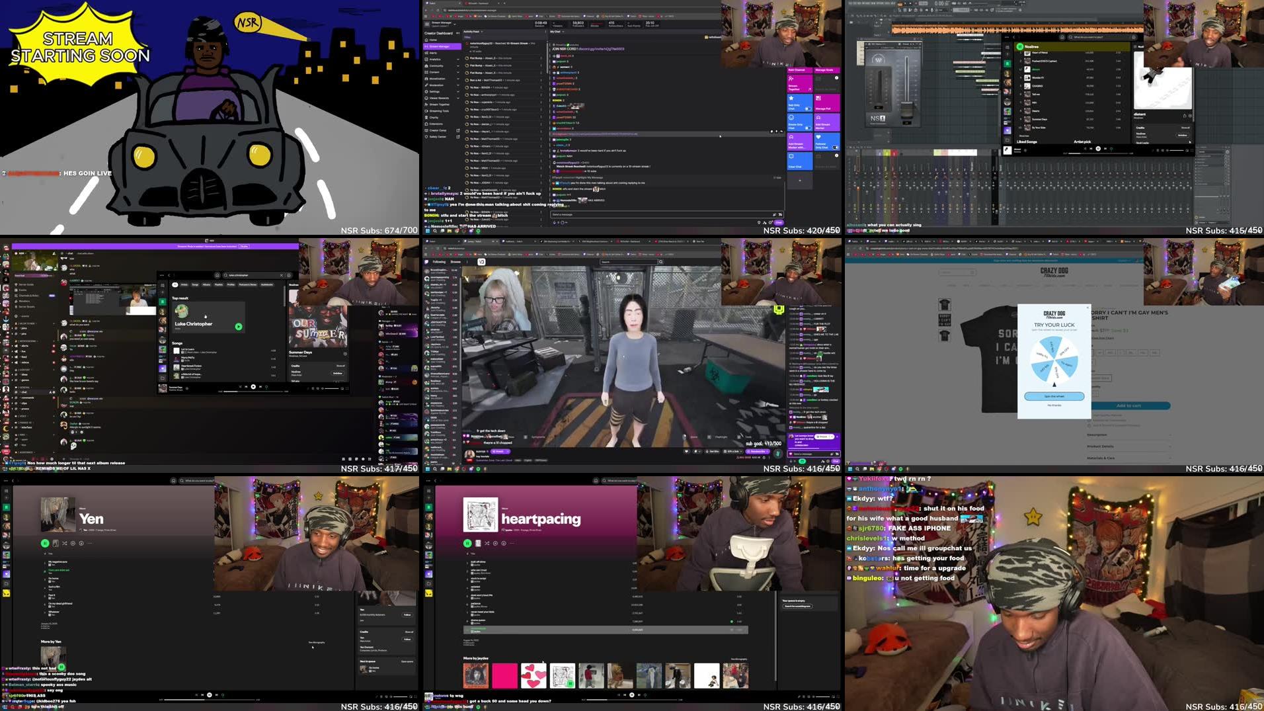Viewport: 1264px width, 711px height.
Task: Click the shuffle icon in the Spotify player
Action: (x=65, y=544)
